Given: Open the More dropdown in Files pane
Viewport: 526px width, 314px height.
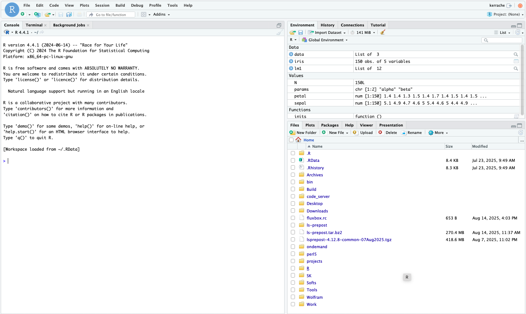Looking at the screenshot, I should pos(438,132).
